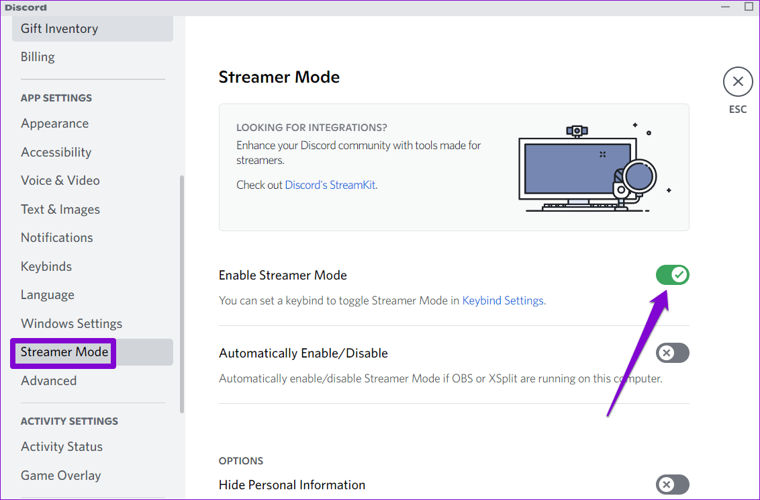This screenshot has width=760, height=500.
Task: Close settings with the ESC X button
Action: pos(738,81)
